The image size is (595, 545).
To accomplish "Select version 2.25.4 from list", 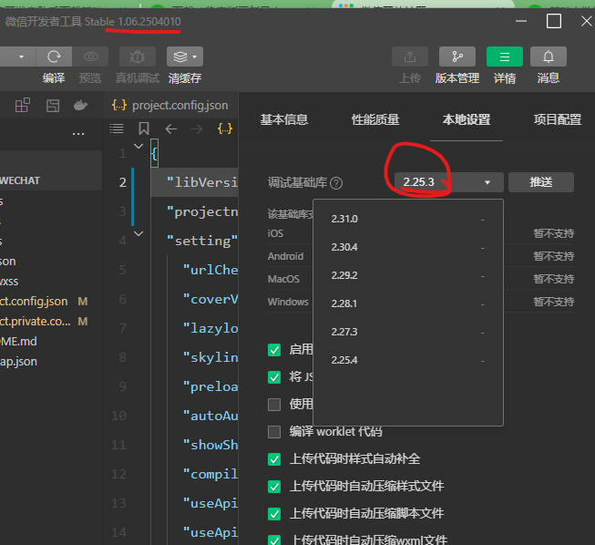I will (x=408, y=360).
